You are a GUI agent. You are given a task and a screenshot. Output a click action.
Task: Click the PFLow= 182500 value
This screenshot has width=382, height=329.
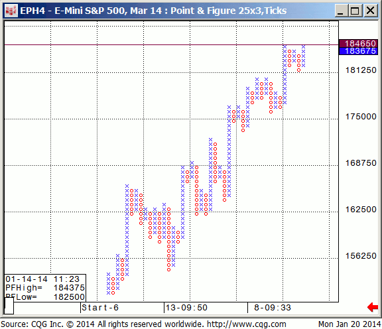tap(69, 297)
